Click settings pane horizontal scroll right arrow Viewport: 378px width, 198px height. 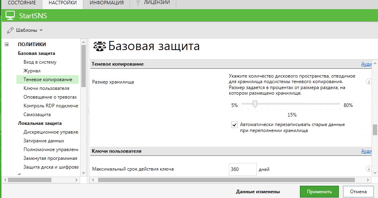pyautogui.click(x=368, y=180)
